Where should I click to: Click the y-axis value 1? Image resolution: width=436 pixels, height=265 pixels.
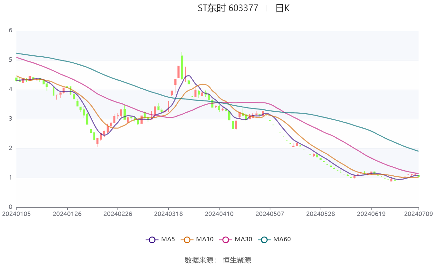click(x=11, y=178)
